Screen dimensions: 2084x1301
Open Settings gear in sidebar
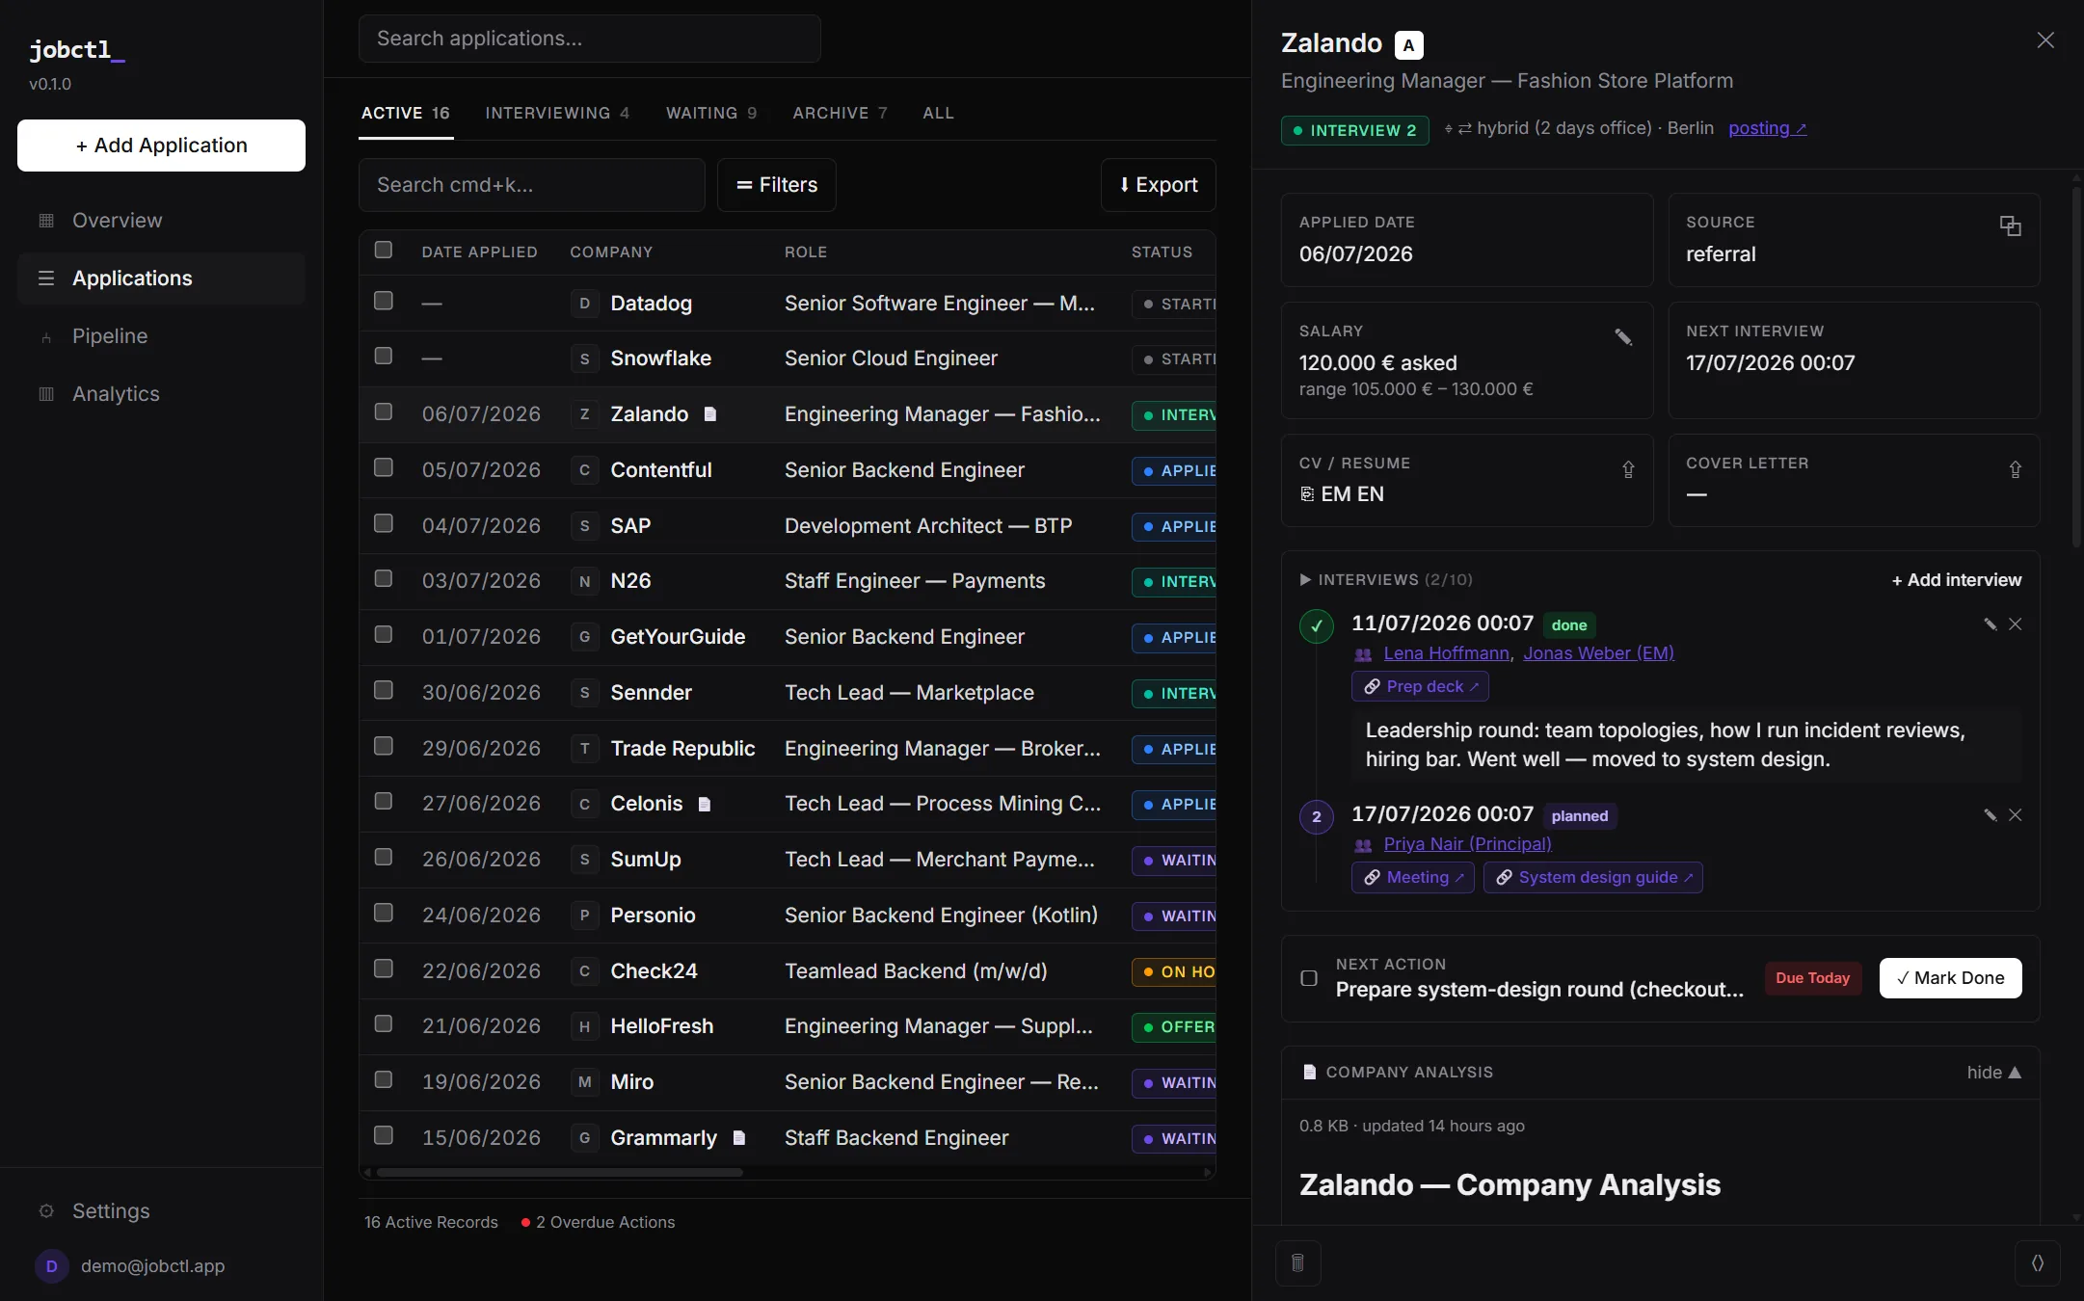[46, 1211]
